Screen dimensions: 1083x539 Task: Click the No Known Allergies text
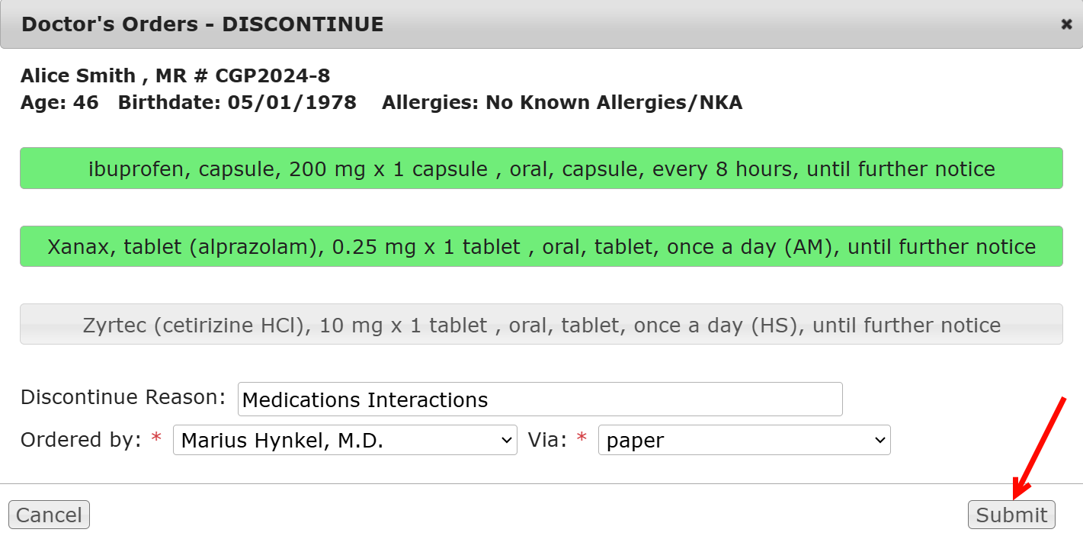click(614, 102)
